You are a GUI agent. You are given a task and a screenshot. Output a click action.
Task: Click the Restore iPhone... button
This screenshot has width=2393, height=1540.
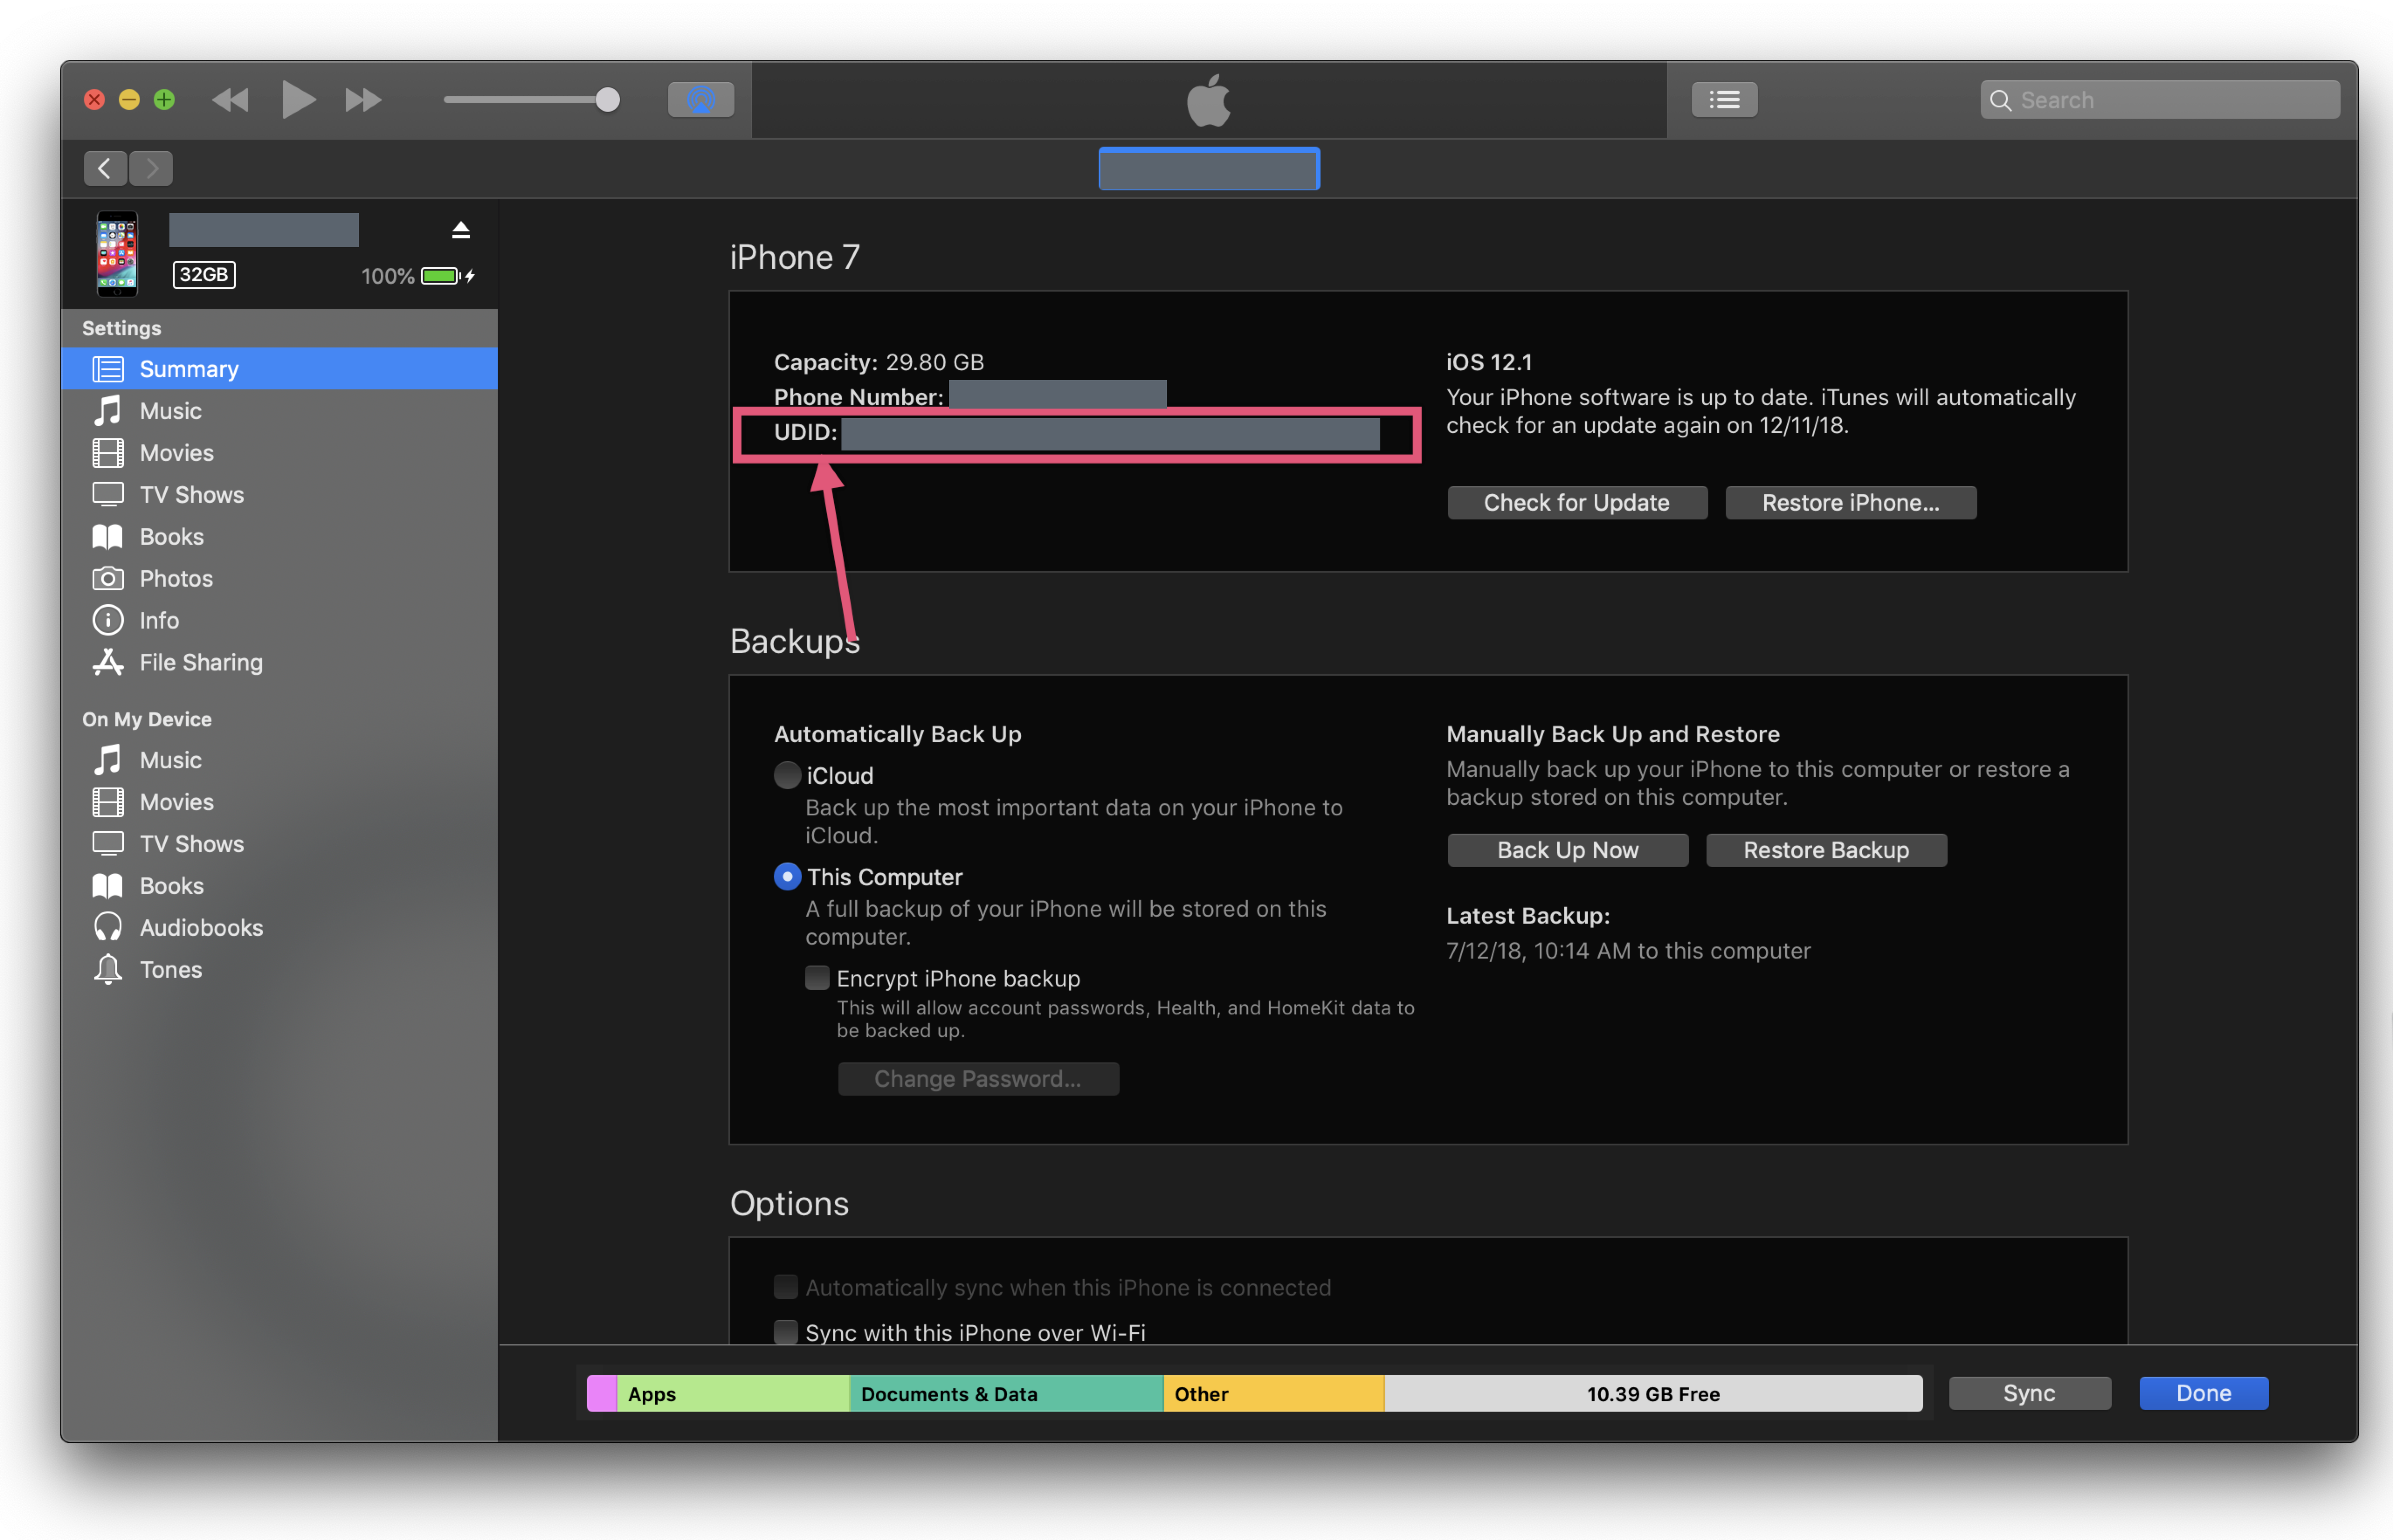click(x=1850, y=503)
